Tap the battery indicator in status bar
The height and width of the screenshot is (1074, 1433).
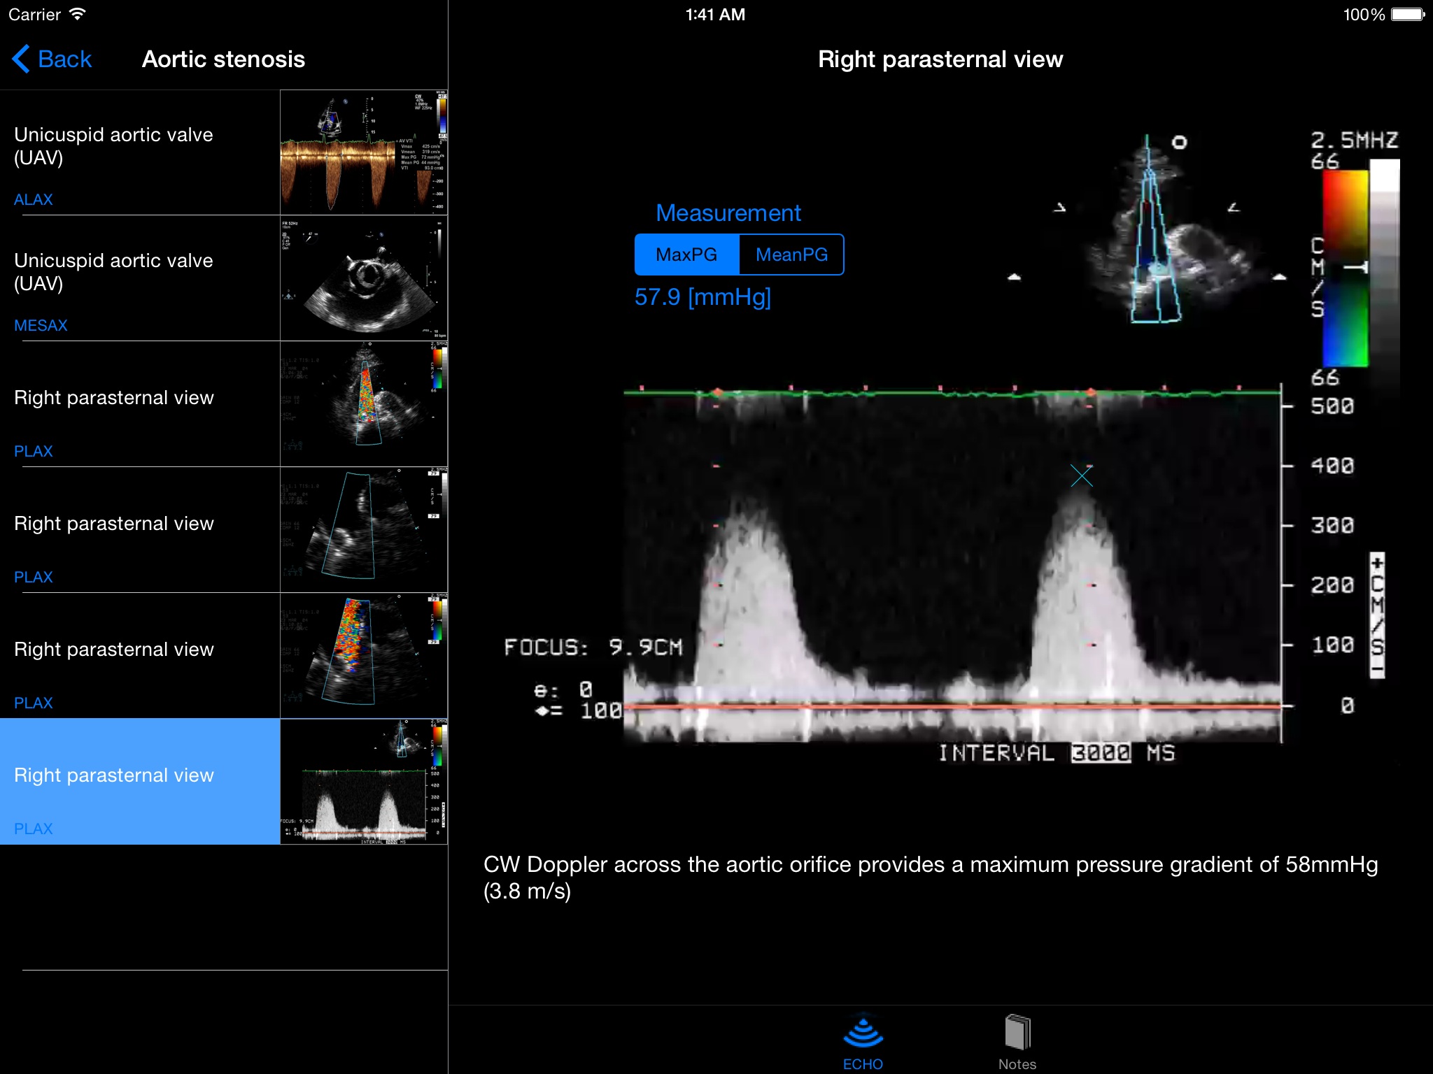pos(1408,15)
